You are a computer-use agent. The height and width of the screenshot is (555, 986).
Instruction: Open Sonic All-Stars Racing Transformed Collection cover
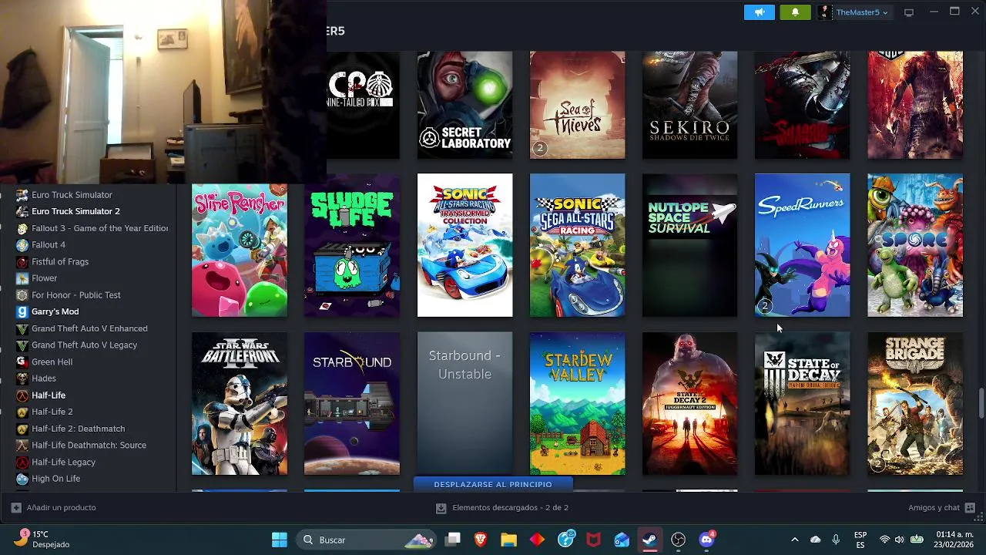464,245
